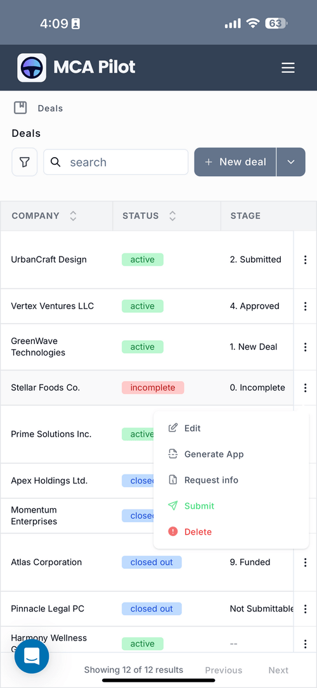Open the filter funnel icon
This screenshot has height=688, width=317.
point(25,162)
